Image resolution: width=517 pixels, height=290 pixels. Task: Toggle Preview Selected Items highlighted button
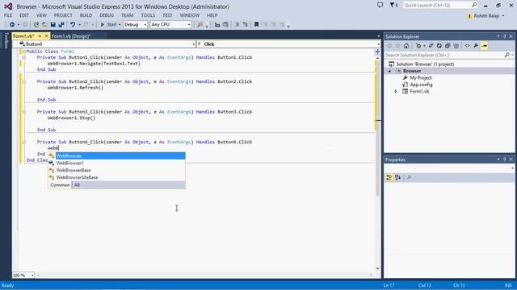485,46
